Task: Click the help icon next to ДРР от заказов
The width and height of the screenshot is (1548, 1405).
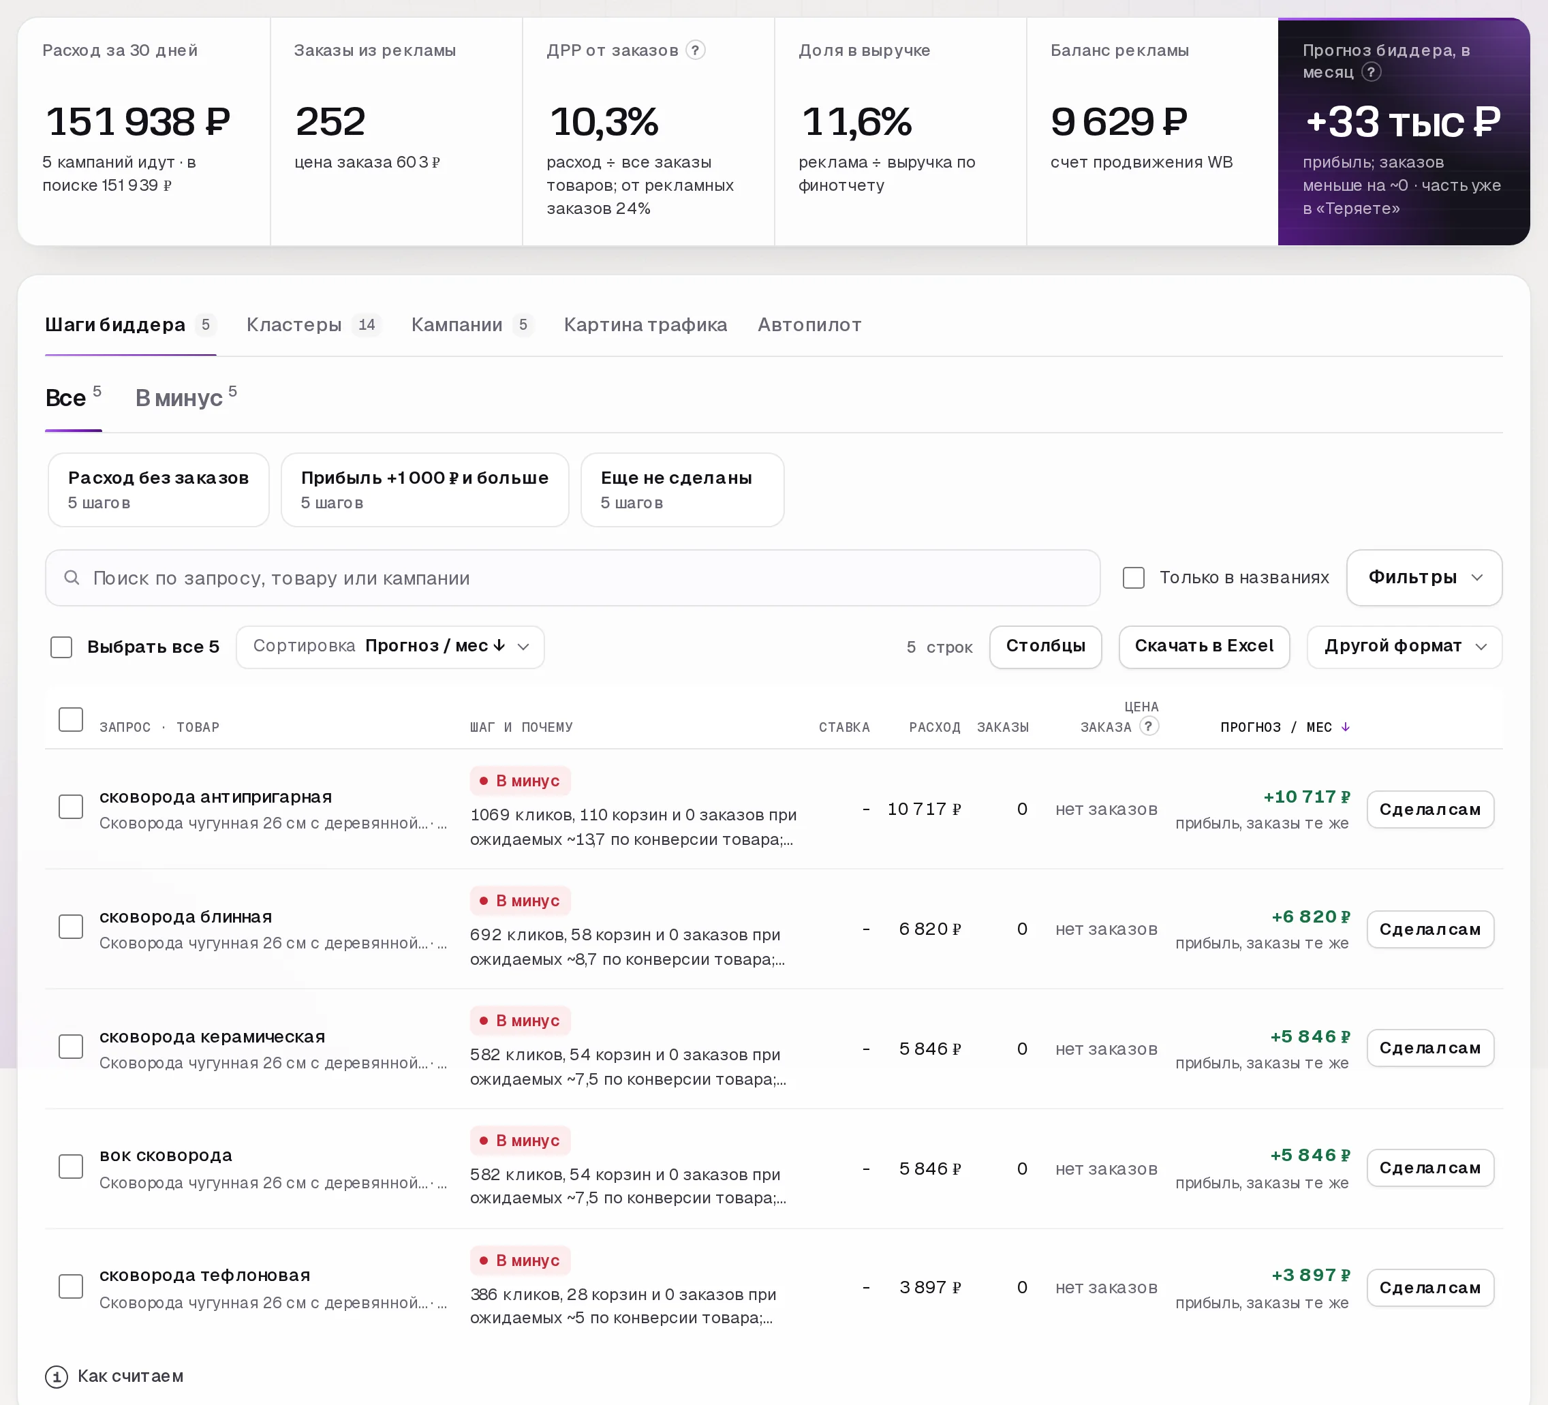Action: click(x=695, y=50)
